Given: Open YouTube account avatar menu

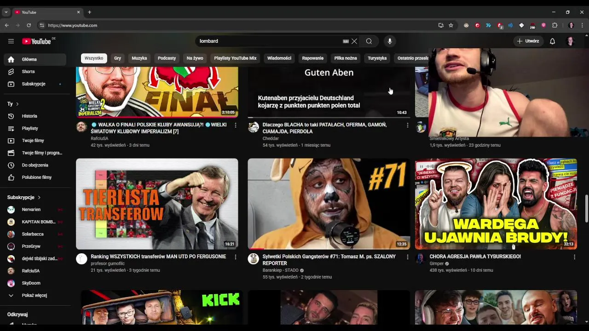Looking at the screenshot, I should [x=571, y=41].
